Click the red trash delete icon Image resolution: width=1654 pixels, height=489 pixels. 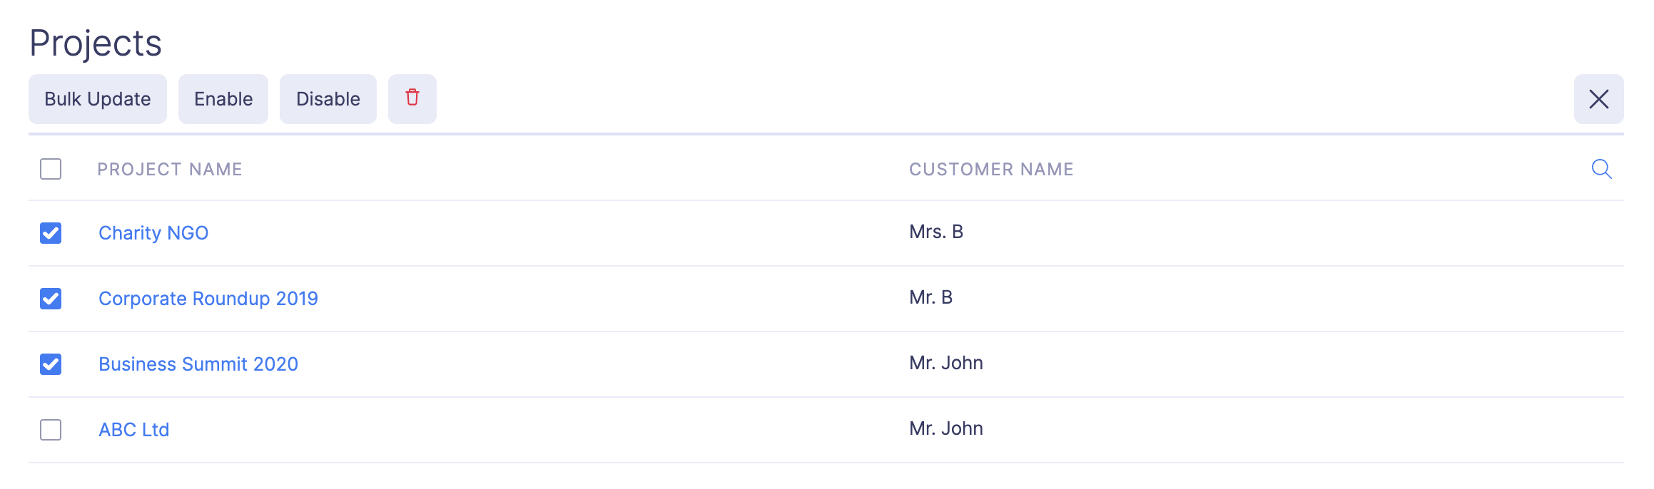coord(412,98)
